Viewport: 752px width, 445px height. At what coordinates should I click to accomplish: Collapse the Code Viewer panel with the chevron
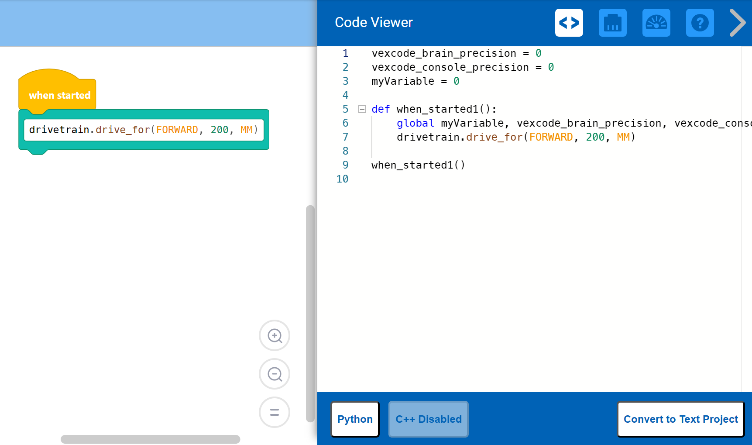tap(738, 22)
